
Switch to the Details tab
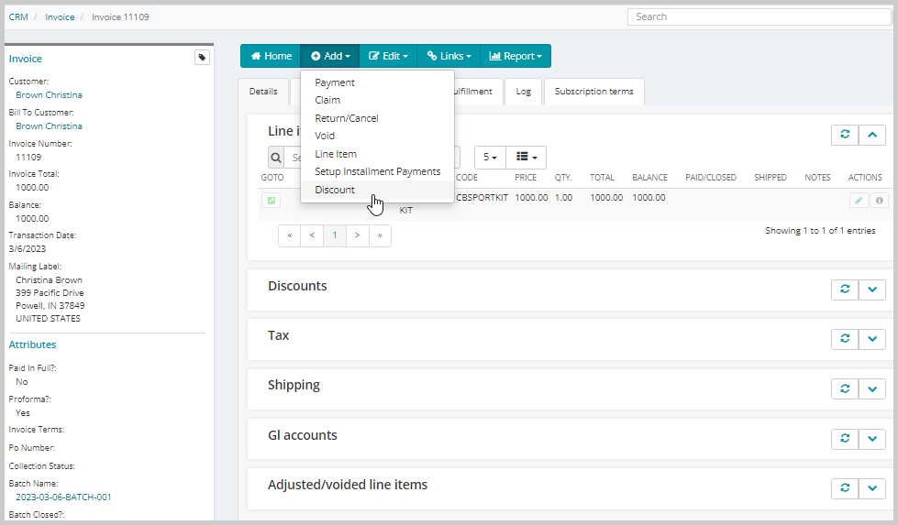click(x=263, y=92)
